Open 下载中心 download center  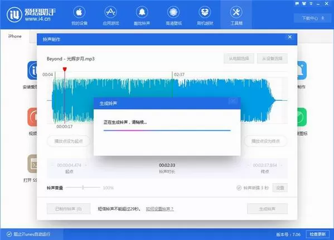(x=313, y=18)
